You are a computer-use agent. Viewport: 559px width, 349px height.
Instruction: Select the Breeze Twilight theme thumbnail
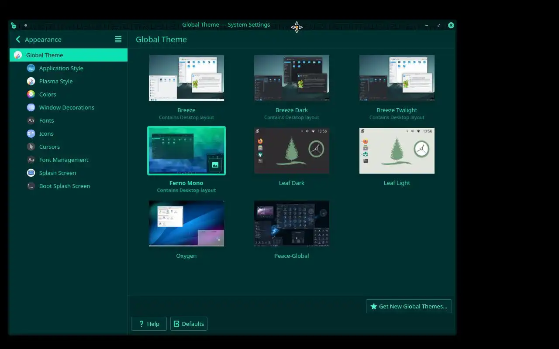click(x=397, y=78)
